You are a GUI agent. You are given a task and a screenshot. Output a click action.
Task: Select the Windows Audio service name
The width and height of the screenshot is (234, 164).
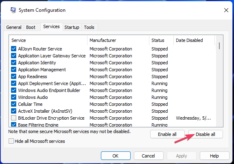pos(33,97)
